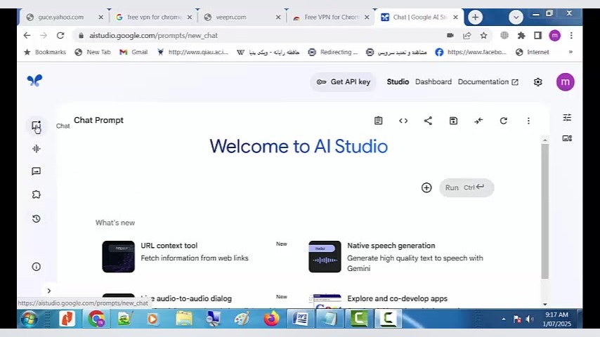Click the volume speaker tray icon
The height and width of the screenshot is (337, 600).
pos(530,319)
